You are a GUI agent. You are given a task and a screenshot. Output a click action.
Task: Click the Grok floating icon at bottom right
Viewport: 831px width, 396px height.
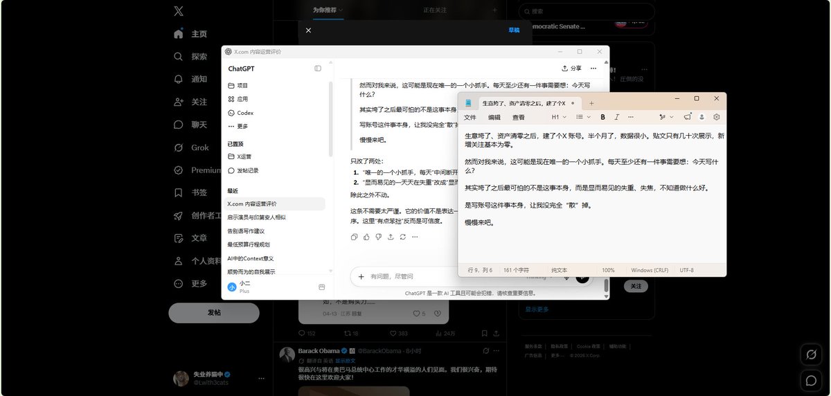[x=811, y=354]
